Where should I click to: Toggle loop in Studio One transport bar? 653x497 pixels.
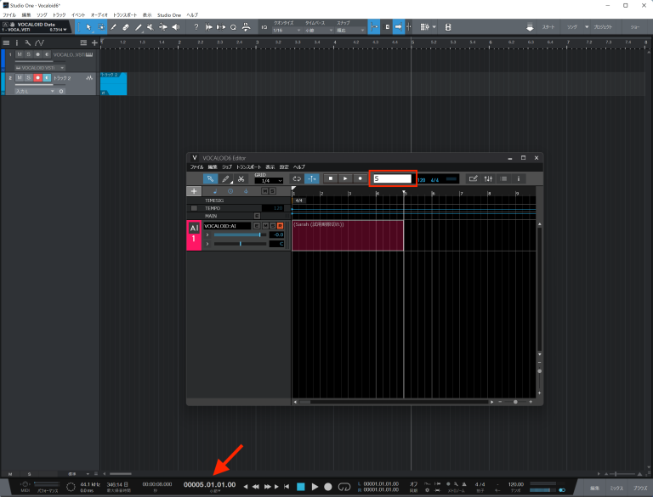pos(344,486)
